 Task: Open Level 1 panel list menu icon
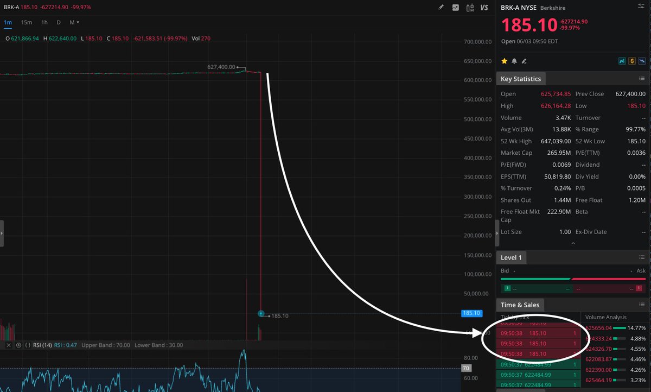pyautogui.click(x=641, y=257)
